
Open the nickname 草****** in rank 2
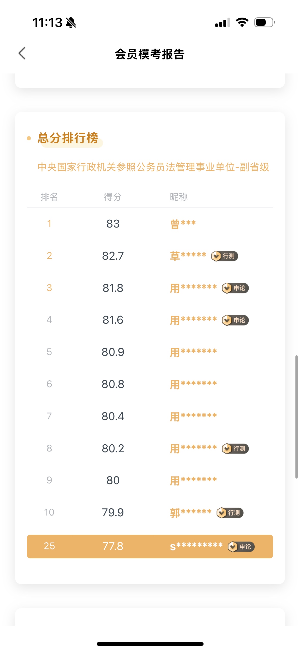coord(188,256)
